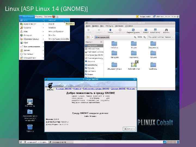Follow the 'Библиотека среды GNOME' link
The image size is (196, 147).
pos(96,89)
